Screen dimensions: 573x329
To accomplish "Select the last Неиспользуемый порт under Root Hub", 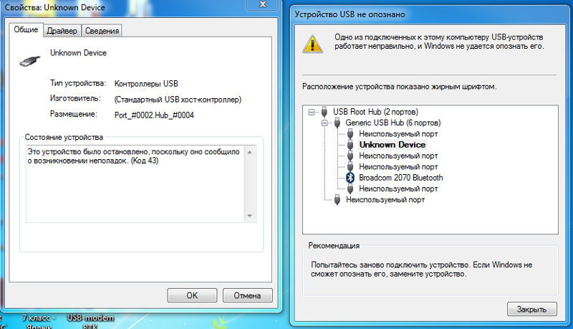I will click(x=385, y=199).
